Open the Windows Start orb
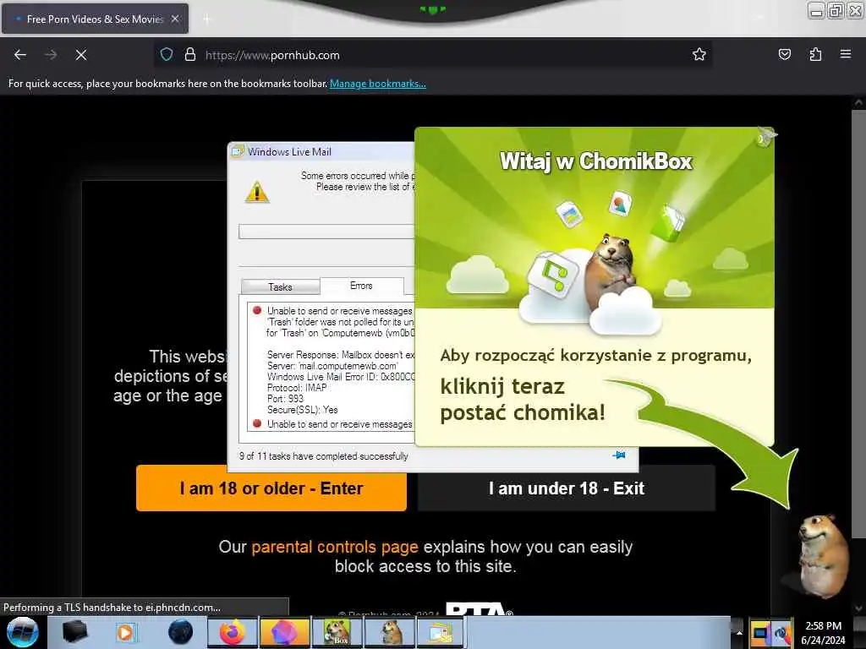Image resolution: width=866 pixels, height=649 pixels. pos(22,632)
